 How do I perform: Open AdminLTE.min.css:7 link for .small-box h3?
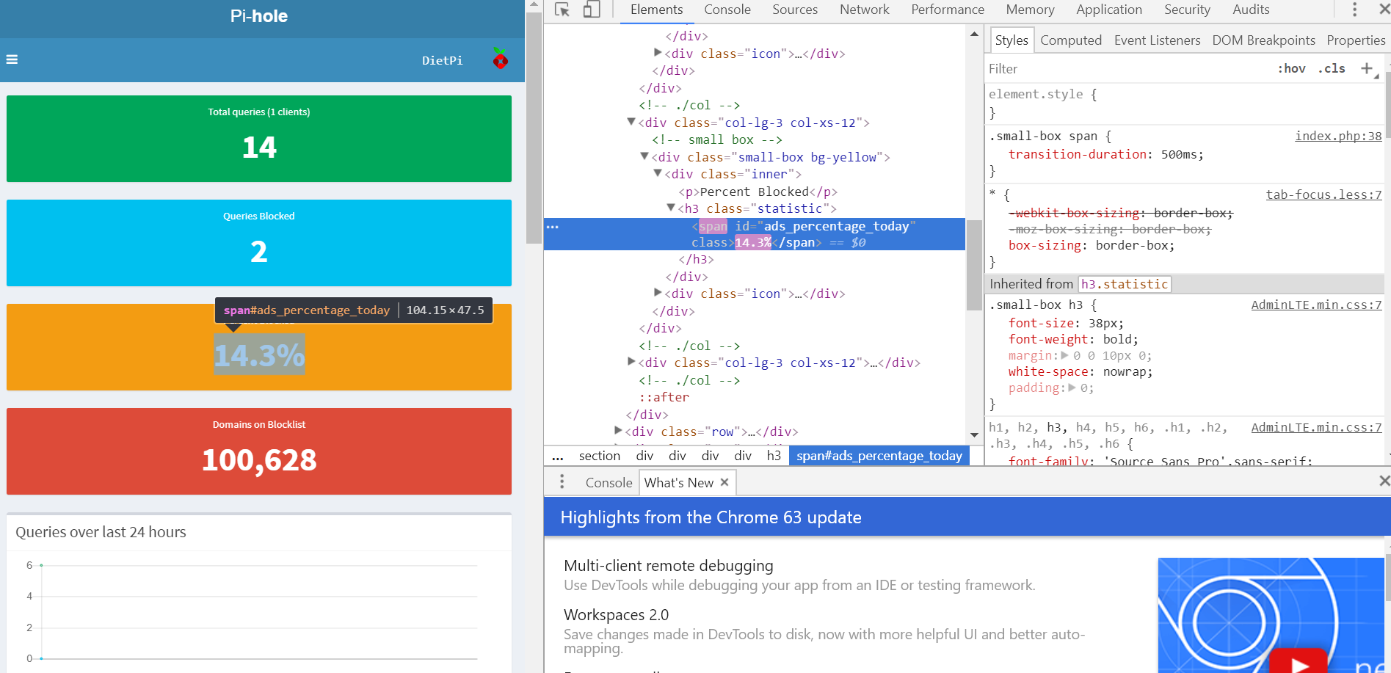pos(1316,305)
